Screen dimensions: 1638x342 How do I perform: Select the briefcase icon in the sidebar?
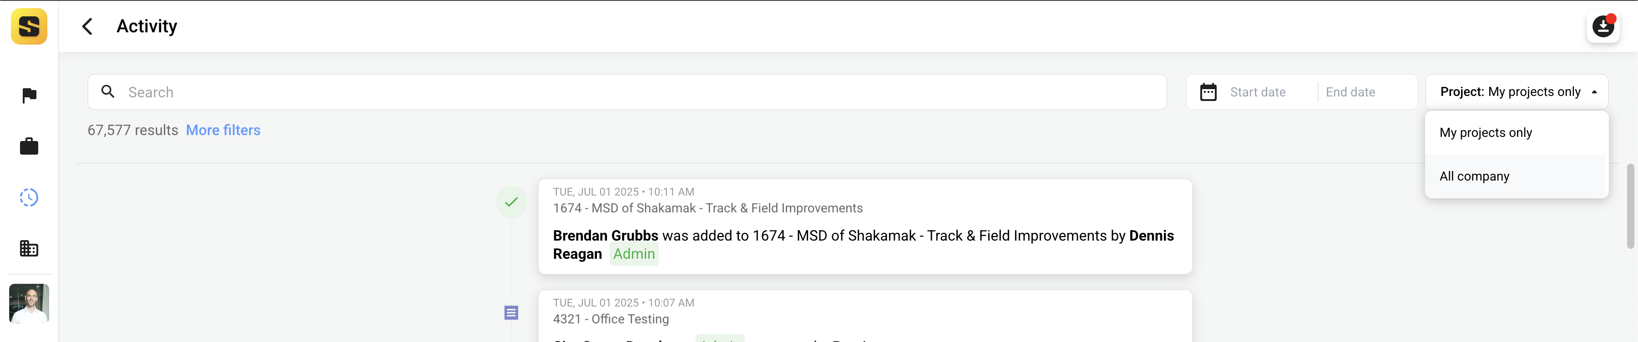[x=29, y=146]
